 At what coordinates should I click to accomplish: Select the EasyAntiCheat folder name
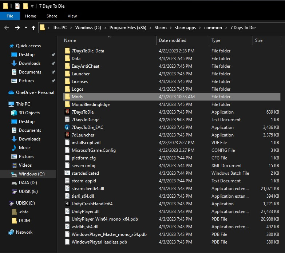click(x=86, y=66)
